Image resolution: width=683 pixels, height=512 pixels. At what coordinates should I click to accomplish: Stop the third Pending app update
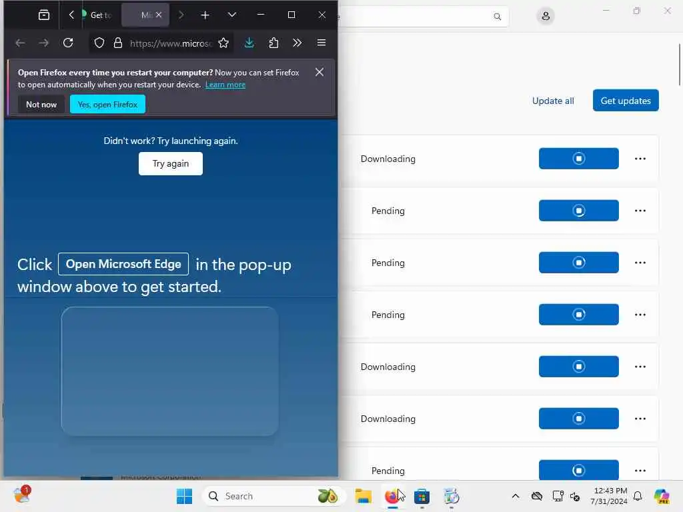tap(578, 315)
